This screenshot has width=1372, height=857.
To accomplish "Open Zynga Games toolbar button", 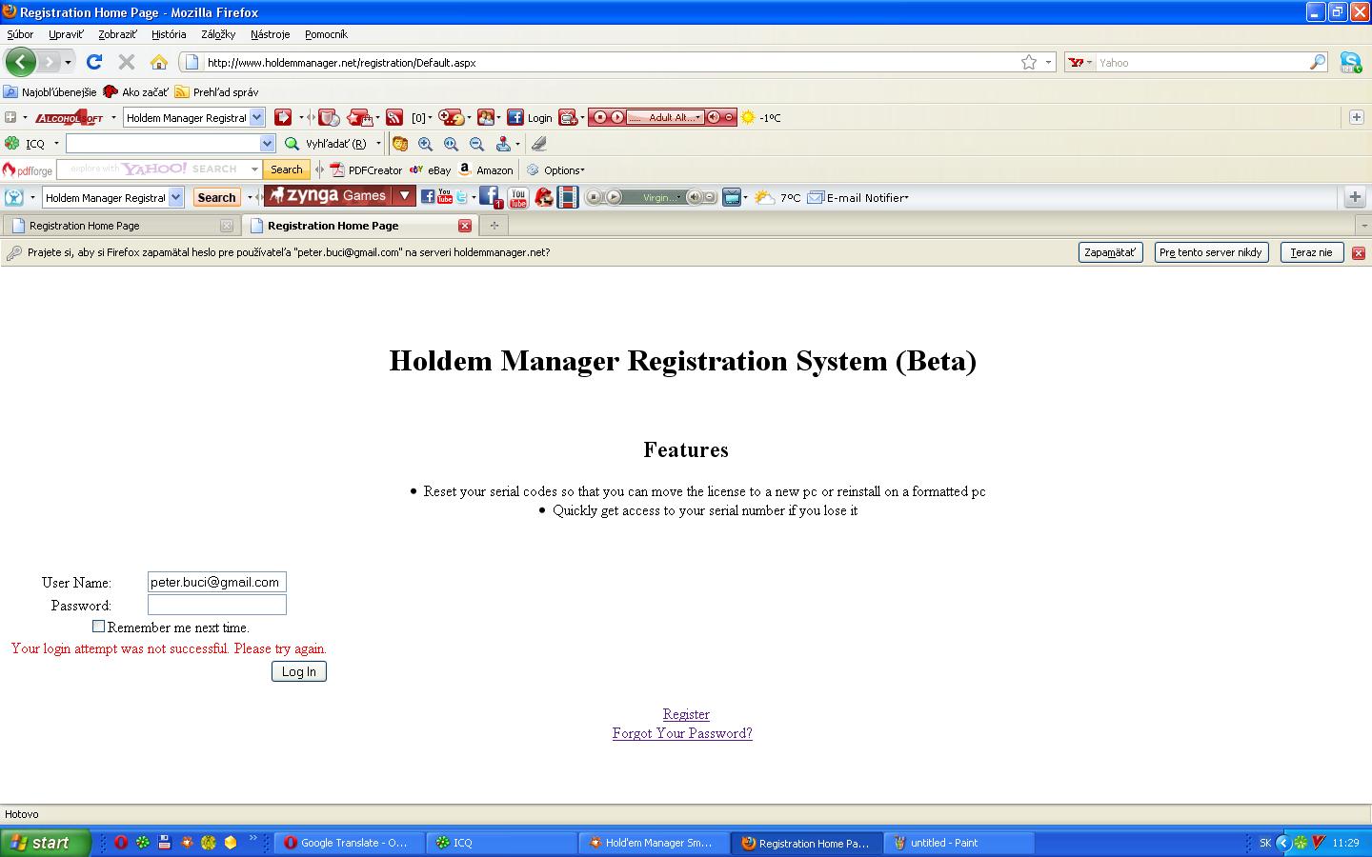I will 328,196.
